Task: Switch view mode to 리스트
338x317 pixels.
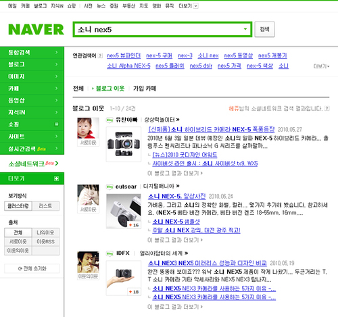Action: 45,206
